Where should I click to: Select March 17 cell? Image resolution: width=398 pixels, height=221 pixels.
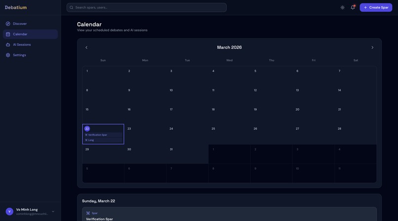tap(187, 114)
